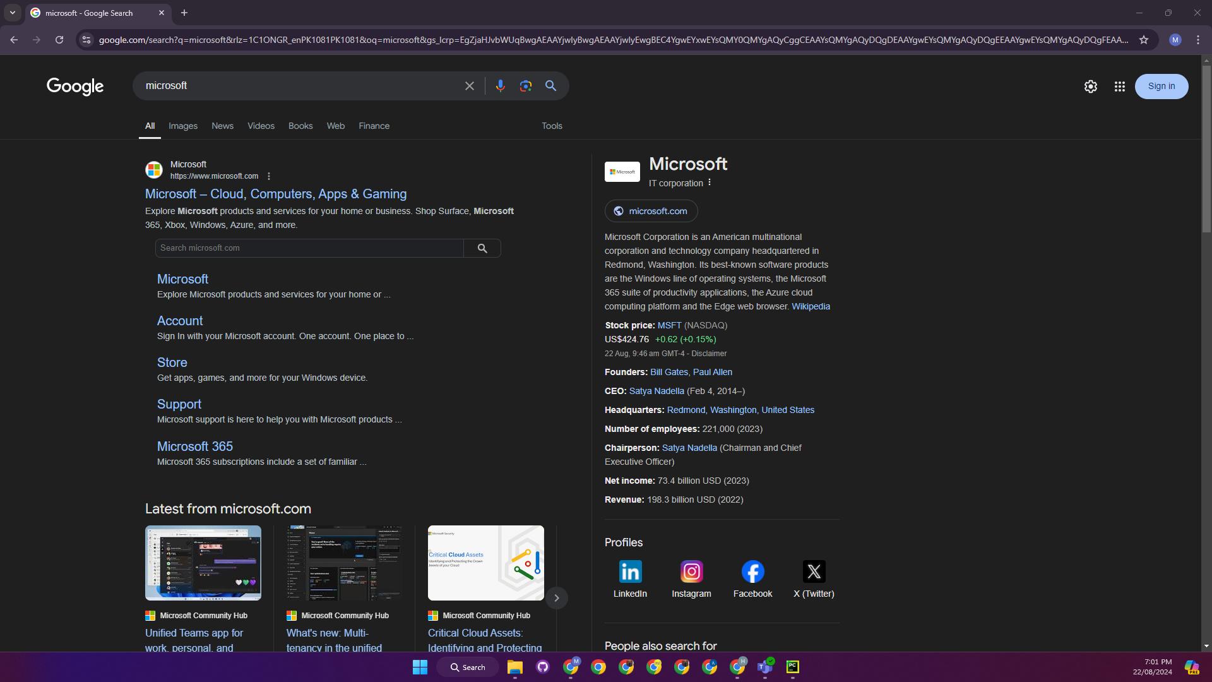Open the Wikipedia source link
Viewport: 1212px width, 682px height.
(811, 306)
